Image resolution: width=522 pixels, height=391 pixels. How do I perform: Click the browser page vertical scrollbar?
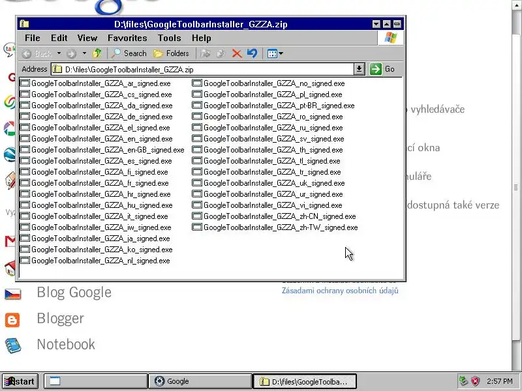click(515, 186)
